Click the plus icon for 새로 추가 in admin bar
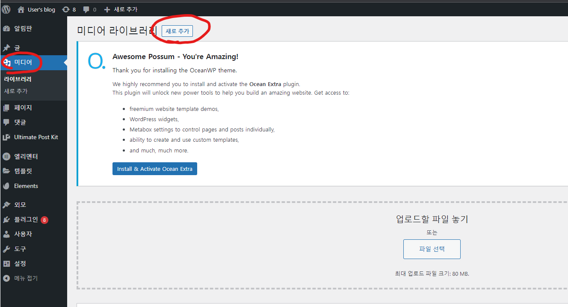568x307 pixels. (107, 9)
